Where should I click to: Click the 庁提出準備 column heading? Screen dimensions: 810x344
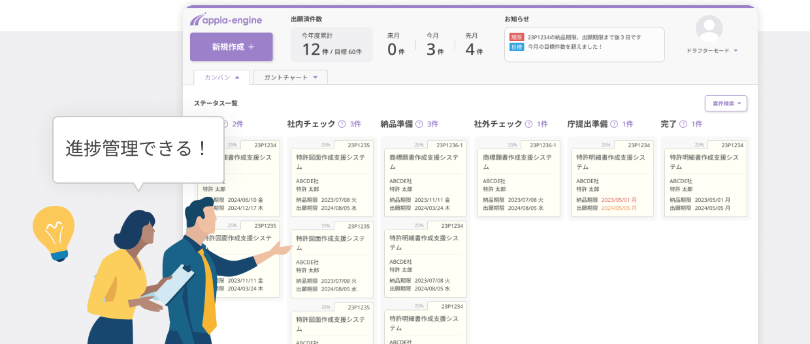587,124
